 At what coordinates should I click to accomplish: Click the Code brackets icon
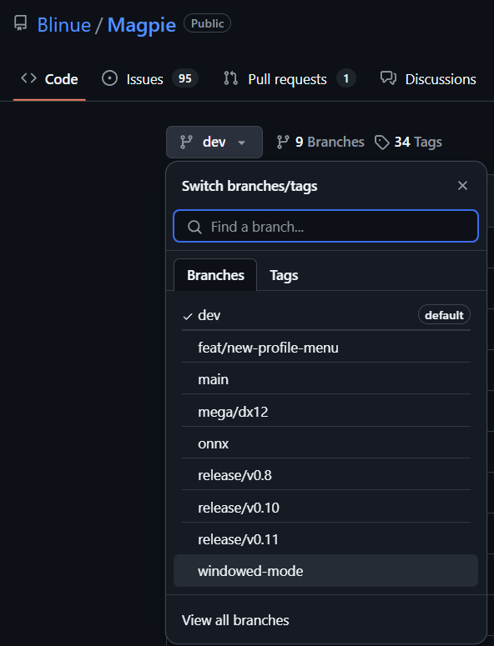pos(29,78)
